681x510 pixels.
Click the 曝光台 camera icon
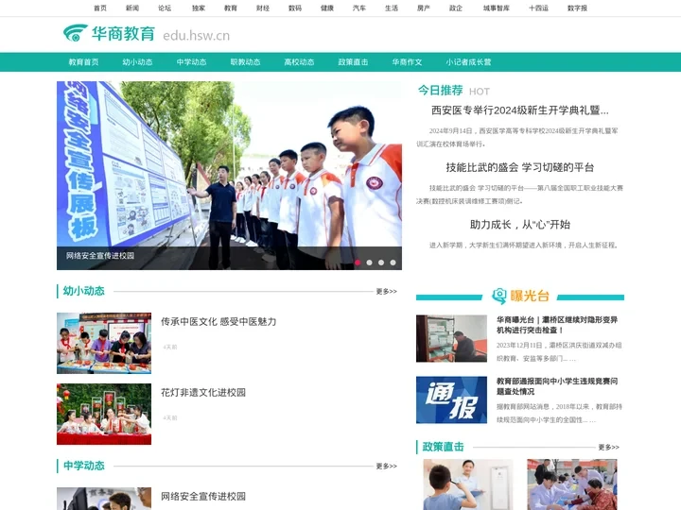499,296
